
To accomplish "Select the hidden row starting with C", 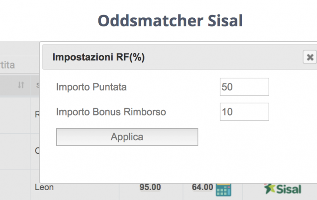I will (x=37, y=151).
